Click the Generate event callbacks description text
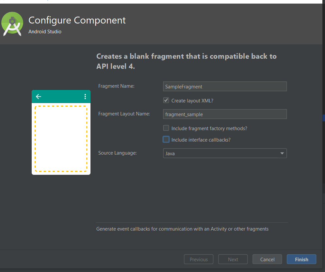Image resolution: width=325 pixels, height=272 pixels. pos(182,229)
